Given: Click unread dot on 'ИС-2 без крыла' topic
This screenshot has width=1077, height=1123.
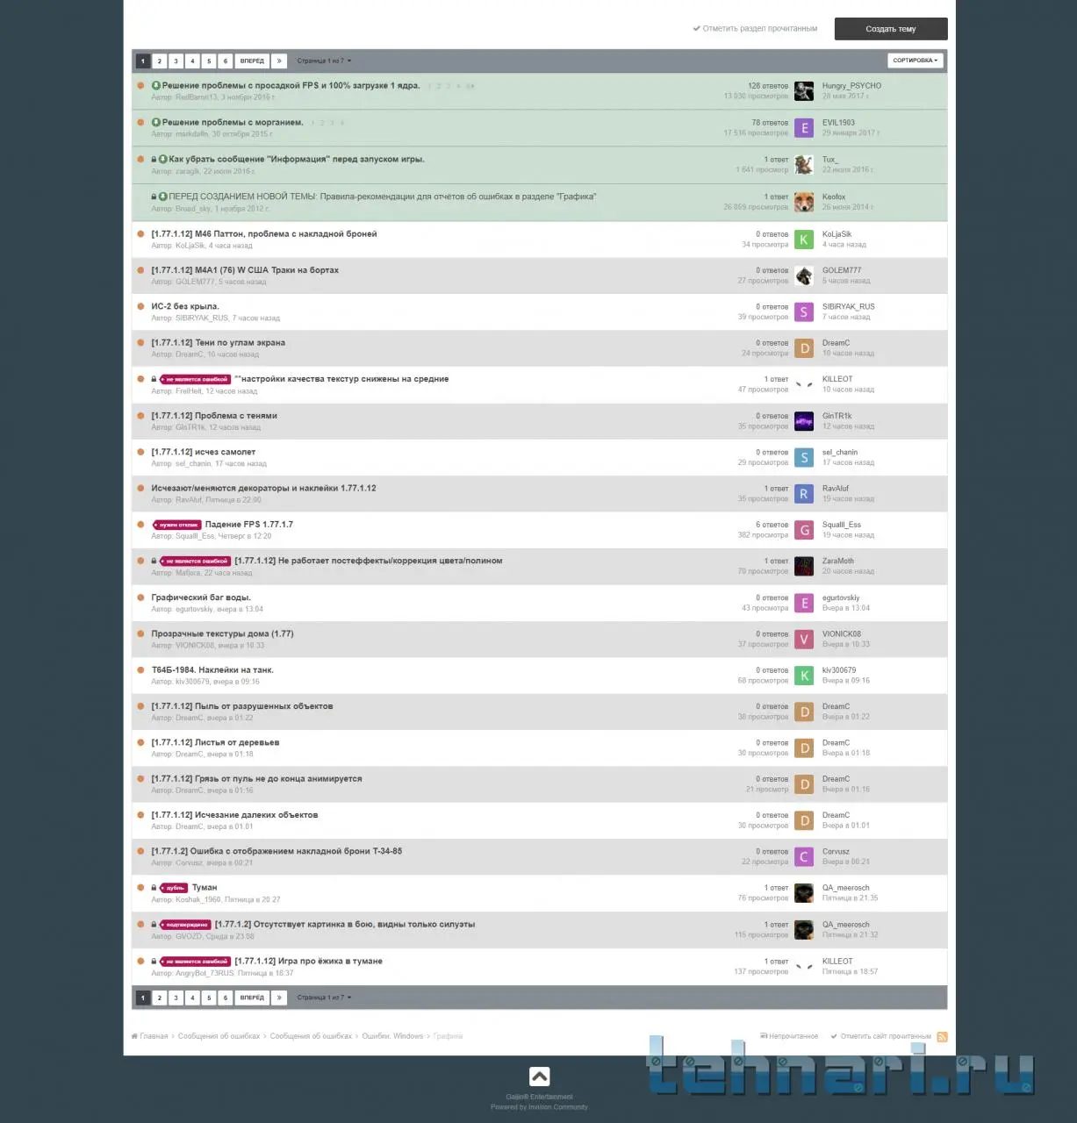Looking at the screenshot, I should 140,306.
